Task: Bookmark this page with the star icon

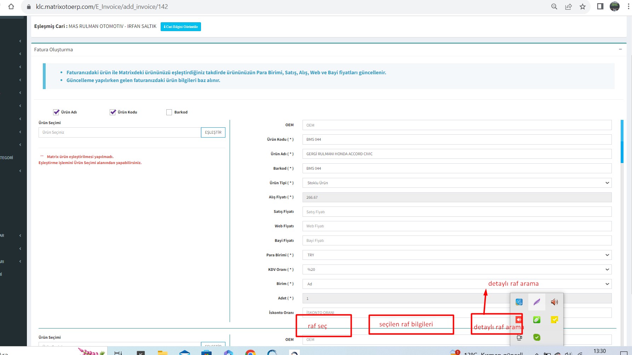Action: pos(582,7)
